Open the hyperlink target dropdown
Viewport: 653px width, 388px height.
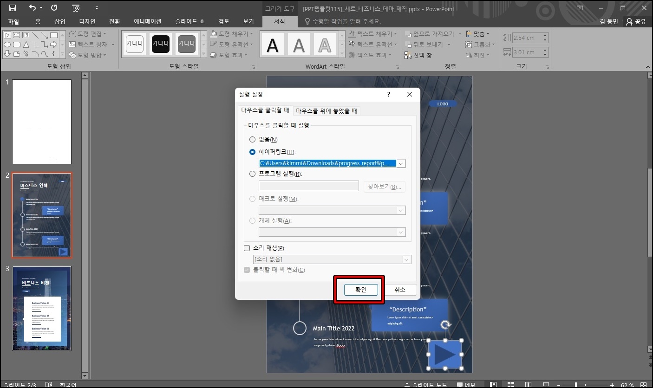(401, 163)
